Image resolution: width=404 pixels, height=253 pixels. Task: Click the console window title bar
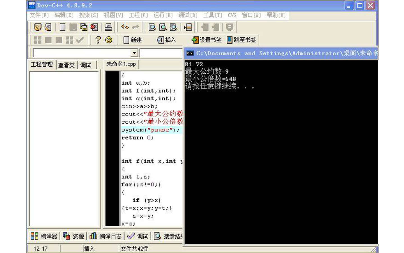coord(281,53)
